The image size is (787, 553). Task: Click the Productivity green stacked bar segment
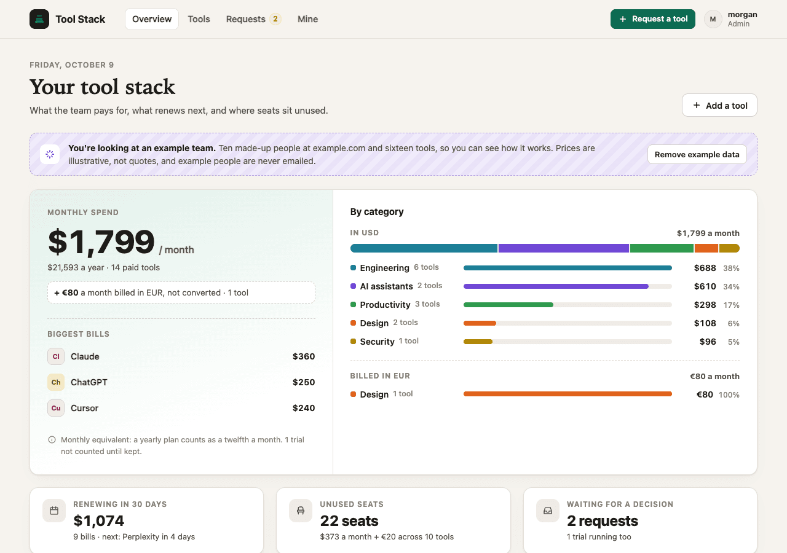pyautogui.click(x=662, y=248)
